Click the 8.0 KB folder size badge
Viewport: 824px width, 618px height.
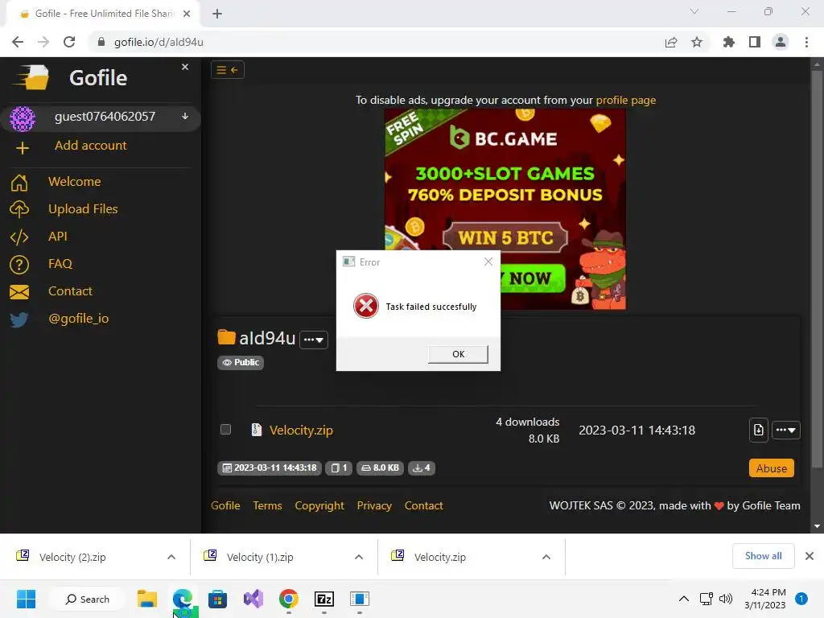[380, 468]
